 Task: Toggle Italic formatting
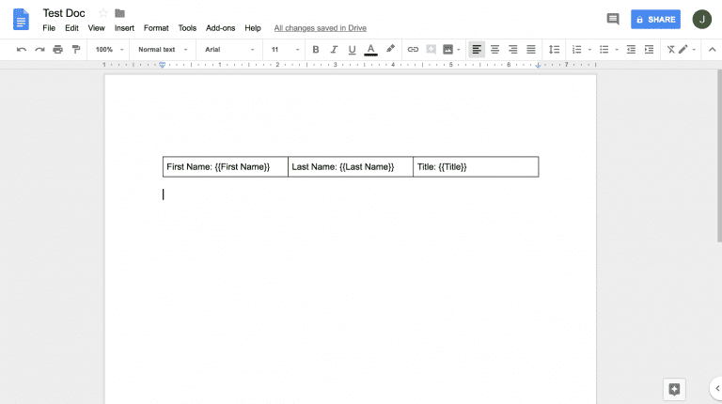click(x=333, y=49)
